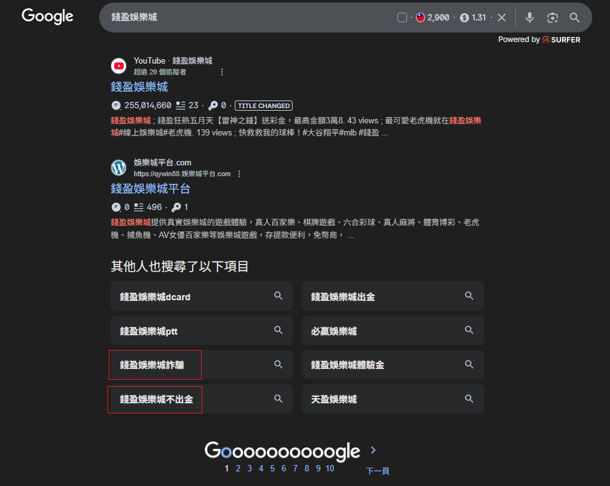The height and width of the screenshot is (486, 610).
Task: Go to results page 4
Action: [x=261, y=468]
